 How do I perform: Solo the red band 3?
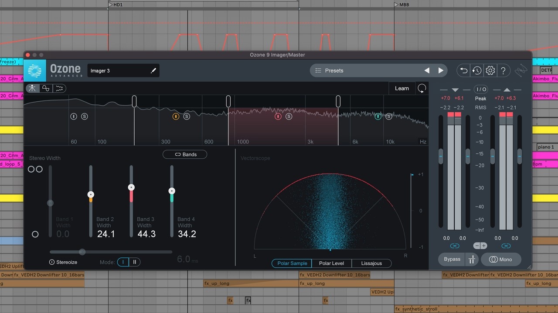point(289,117)
